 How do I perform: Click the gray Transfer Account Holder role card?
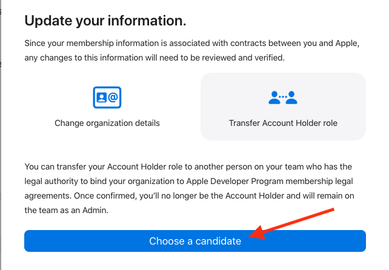pyautogui.click(x=283, y=107)
